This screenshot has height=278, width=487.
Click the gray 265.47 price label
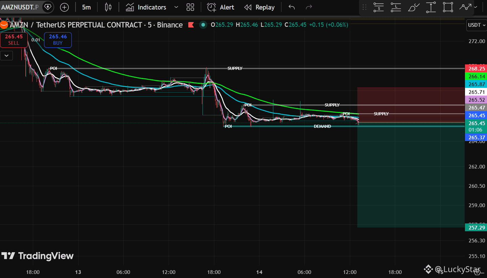point(476,107)
